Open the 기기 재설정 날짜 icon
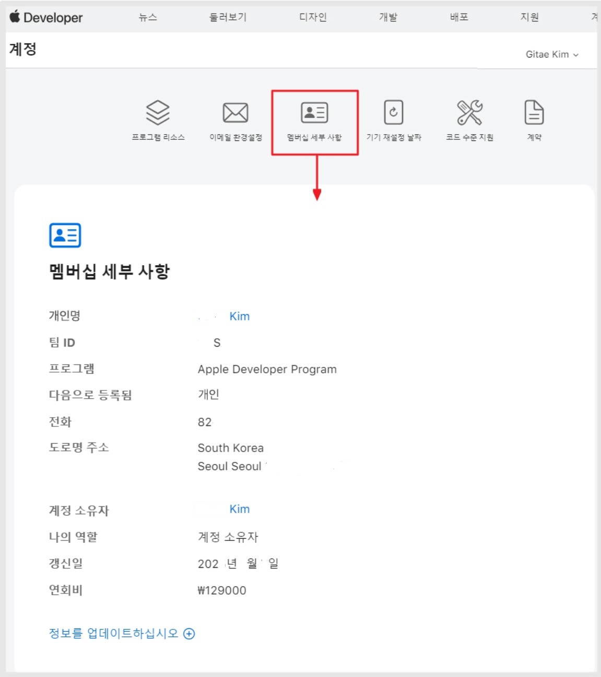Screen dimensions: 601x677 click(x=394, y=112)
